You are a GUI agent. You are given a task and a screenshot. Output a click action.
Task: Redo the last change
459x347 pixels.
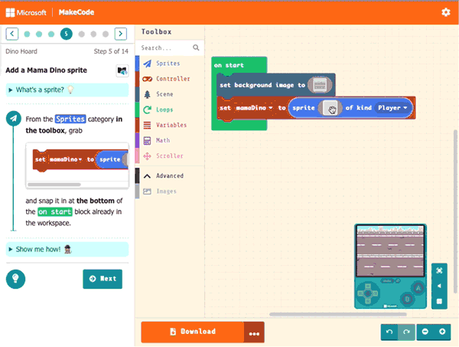pyautogui.click(x=406, y=332)
